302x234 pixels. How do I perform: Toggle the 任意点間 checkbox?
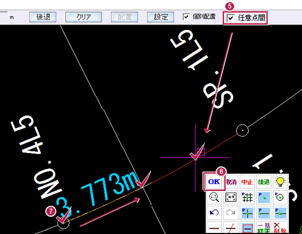coord(231,18)
